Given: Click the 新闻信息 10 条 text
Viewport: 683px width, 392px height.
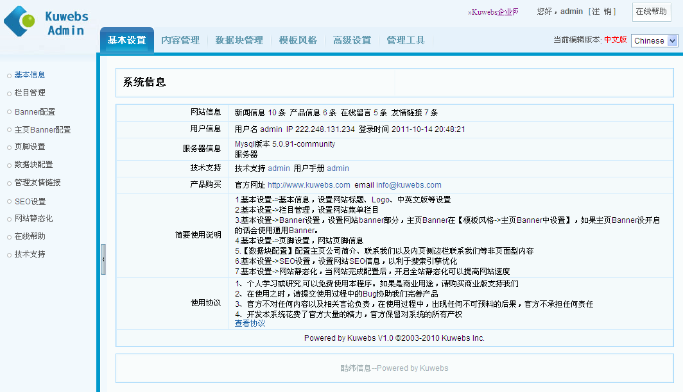Looking at the screenshot, I should [260, 113].
